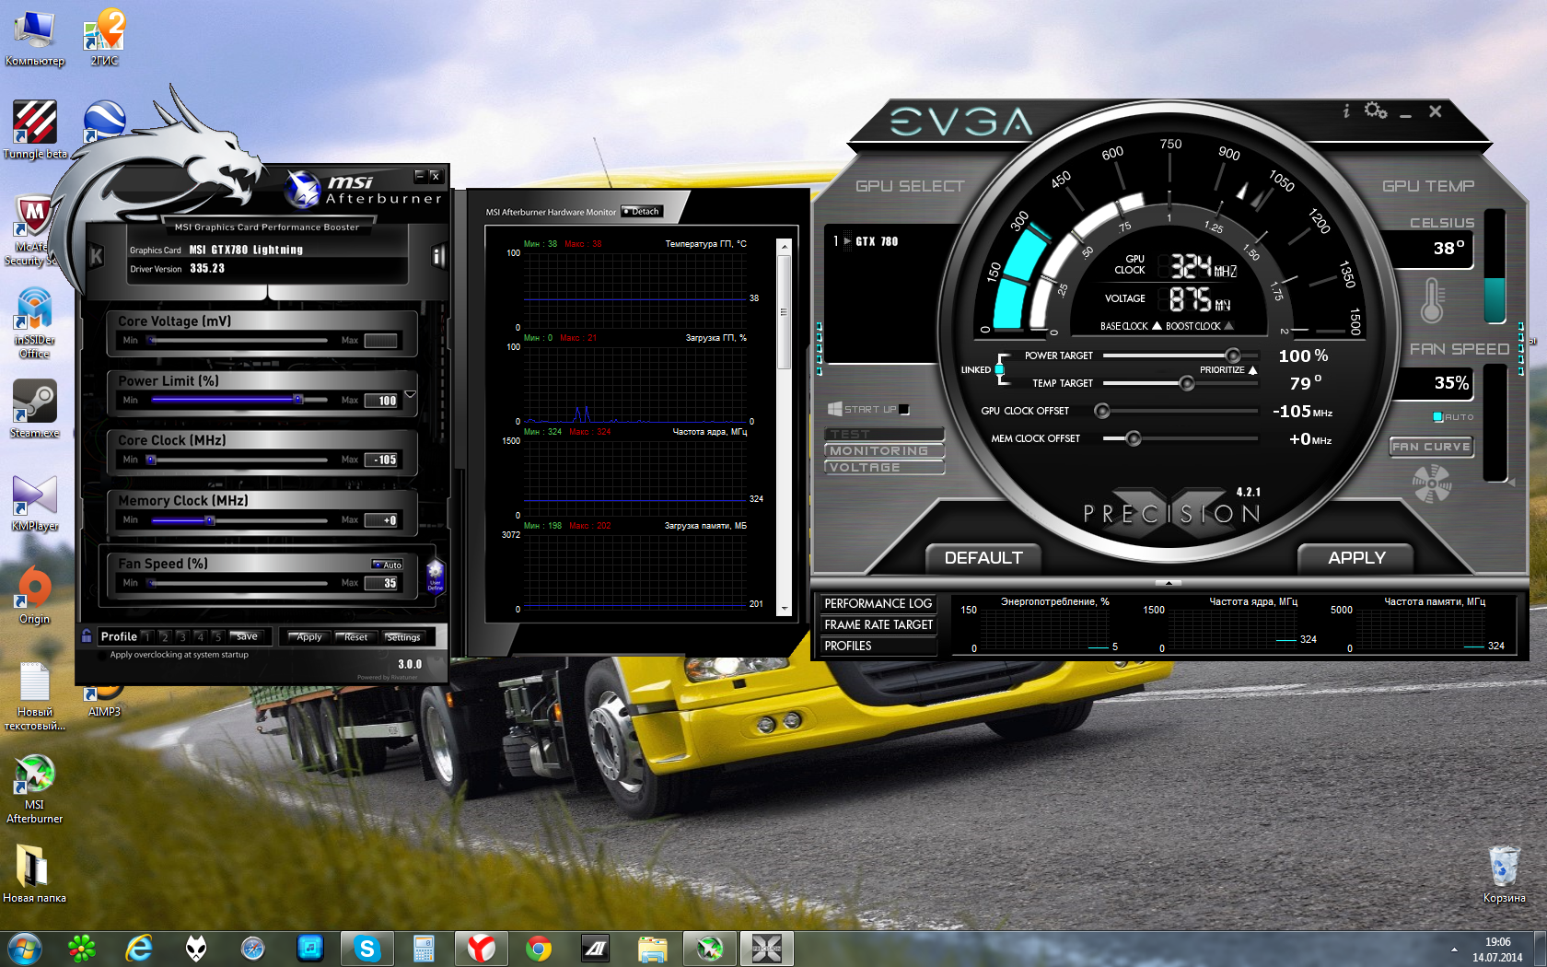Screen dimensions: 1547x967
Task: Collapse the Precision bottom panel arrow
Action: tap(1169, 583)
